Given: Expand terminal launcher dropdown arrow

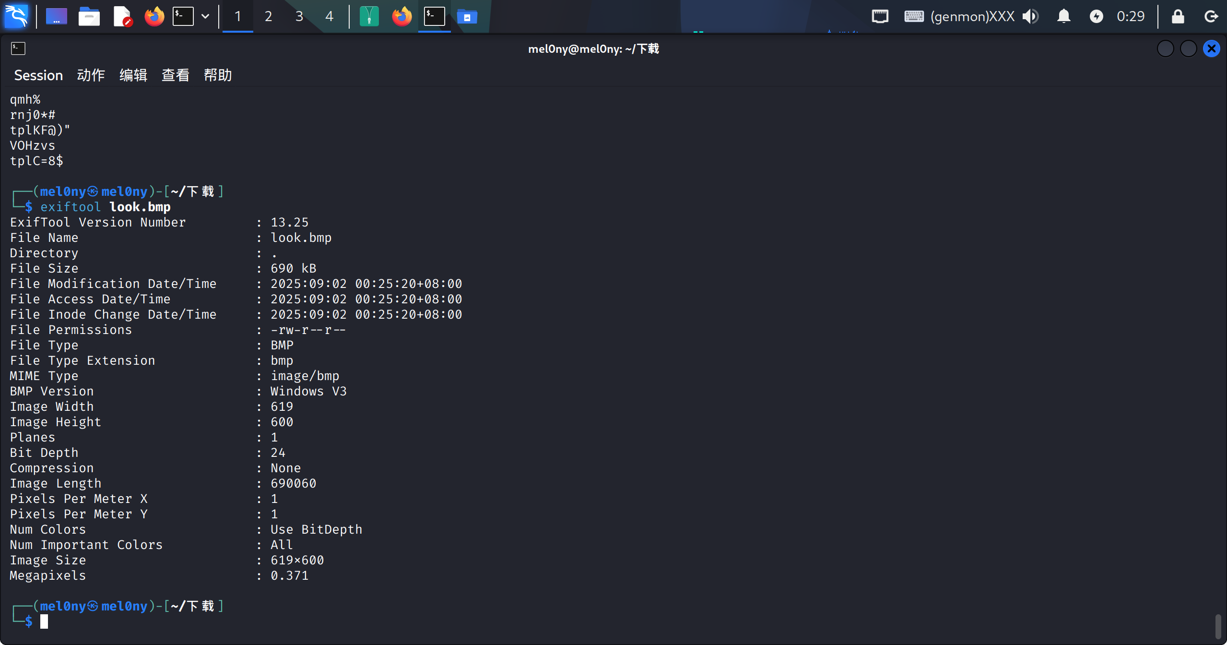Looking at the screenshot, I should coord(205,16).
